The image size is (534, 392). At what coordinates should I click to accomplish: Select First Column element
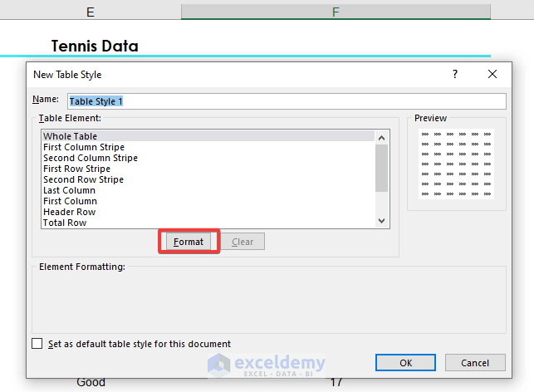pos(208,201)
